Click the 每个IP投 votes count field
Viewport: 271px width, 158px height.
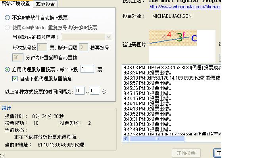pyautogui.click(x=87, y=69)
